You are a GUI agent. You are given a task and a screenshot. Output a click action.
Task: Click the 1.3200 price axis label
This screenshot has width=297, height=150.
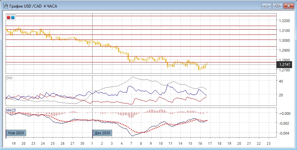pyautogui.click(x=284, y=21)
